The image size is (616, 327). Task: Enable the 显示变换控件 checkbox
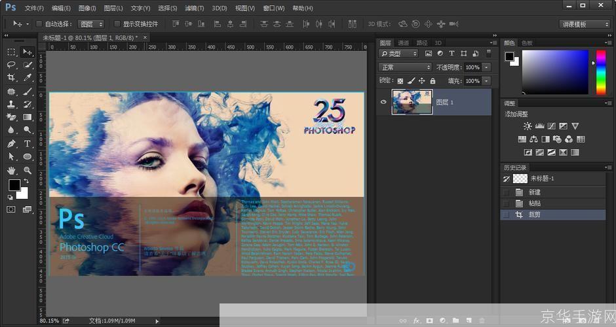coord(117,24)
